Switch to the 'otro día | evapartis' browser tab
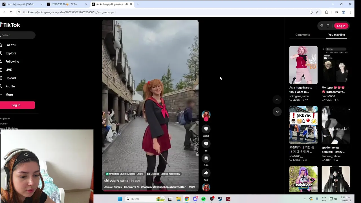361x203 pixels. [x=22, y=4]
